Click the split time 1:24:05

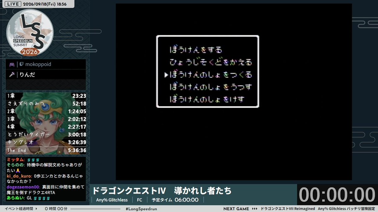coord(77,111)
